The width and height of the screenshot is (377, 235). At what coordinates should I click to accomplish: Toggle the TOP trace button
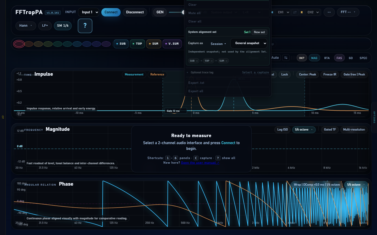tap(137, 44)
